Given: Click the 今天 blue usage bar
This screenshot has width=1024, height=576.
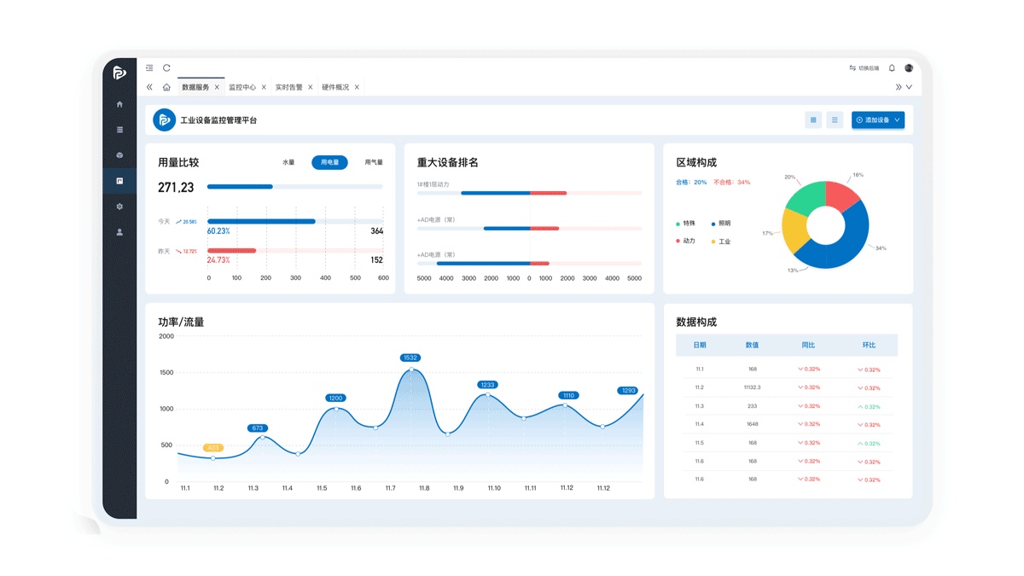Looking at the screenshot, I should click(x=261, y=222).
